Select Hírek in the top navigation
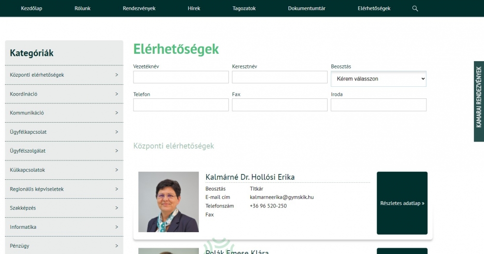Viewport: 484px width, 254px height. (194, 8)
